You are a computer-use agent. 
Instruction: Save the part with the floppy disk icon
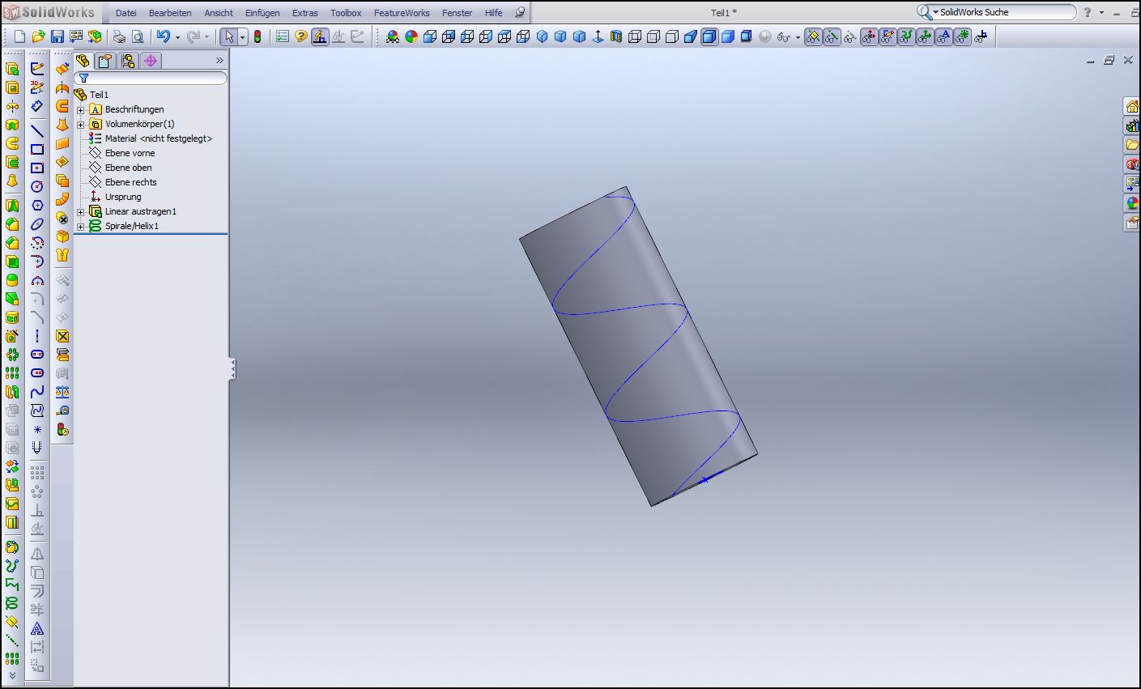[57, 36]
